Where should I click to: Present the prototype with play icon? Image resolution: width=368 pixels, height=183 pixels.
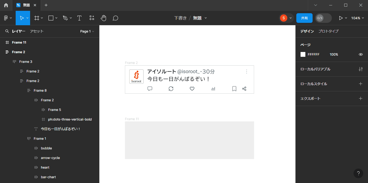click(x=341, y=18)
